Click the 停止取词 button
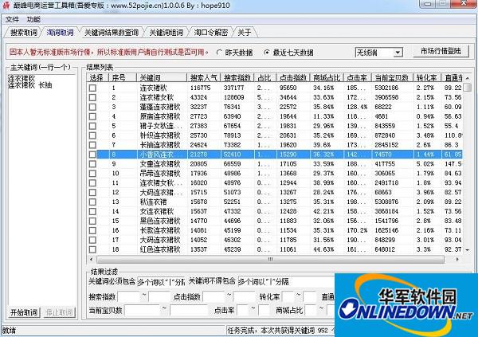 [59, 312]
